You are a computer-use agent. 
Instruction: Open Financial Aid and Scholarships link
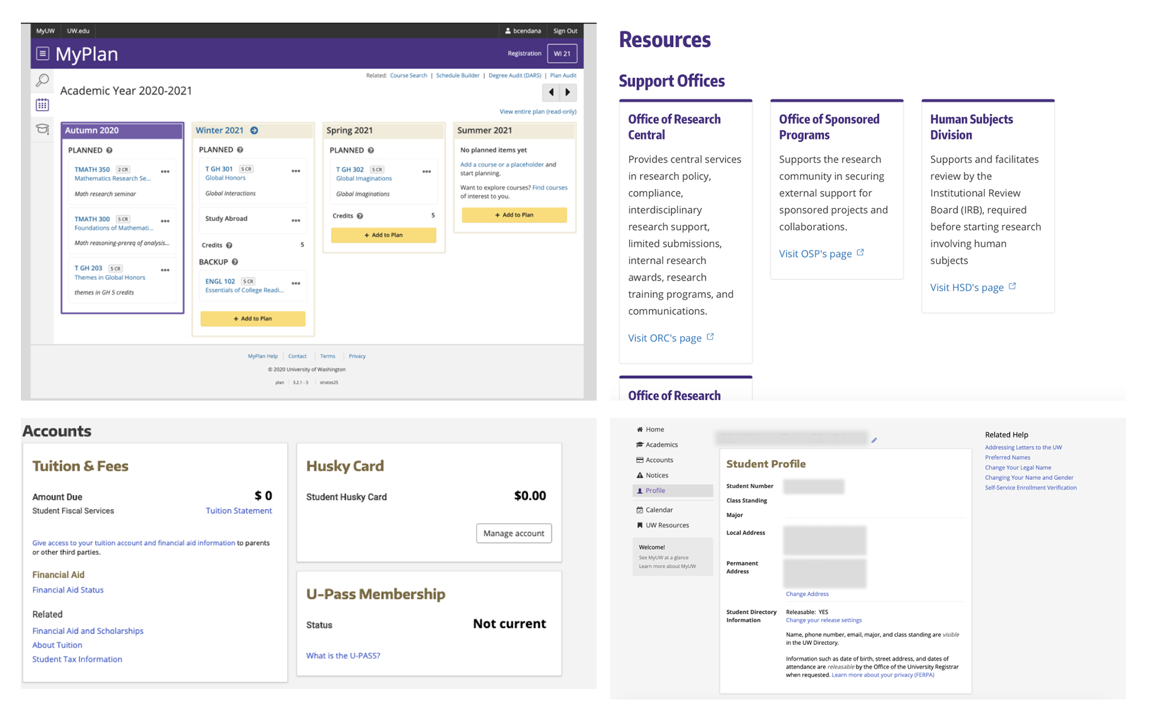(88, 631)
